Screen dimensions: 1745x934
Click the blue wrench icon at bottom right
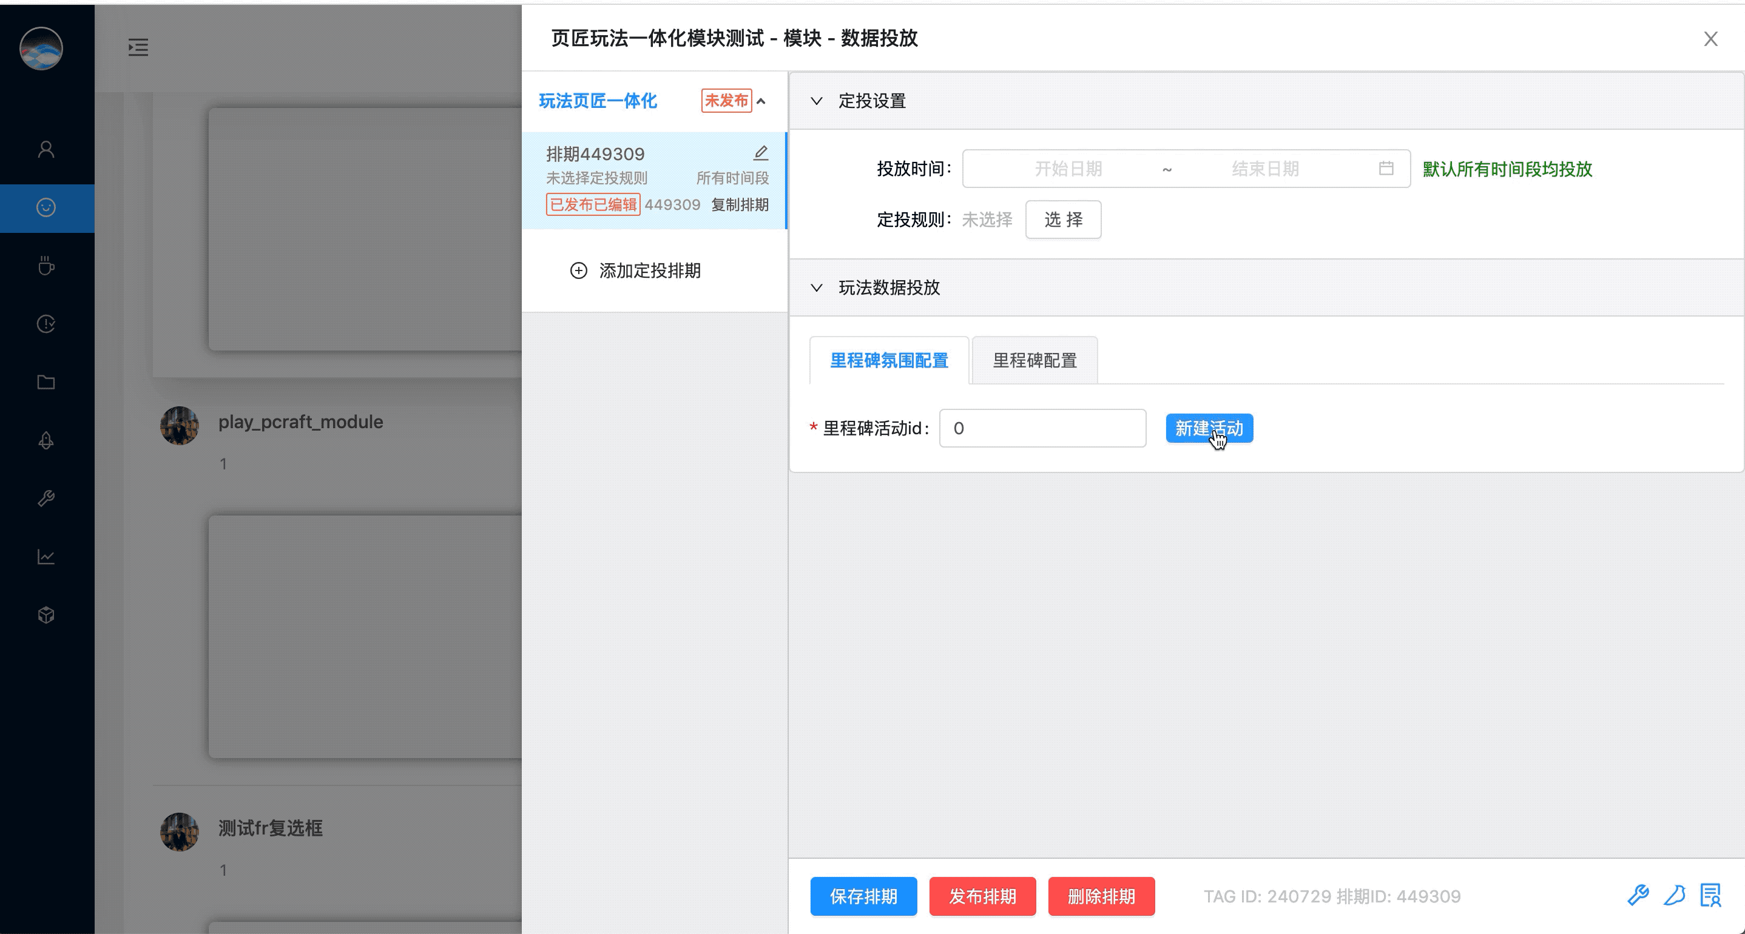1638,895
